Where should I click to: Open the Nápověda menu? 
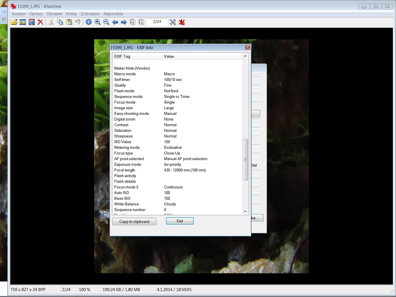point(113,14)
